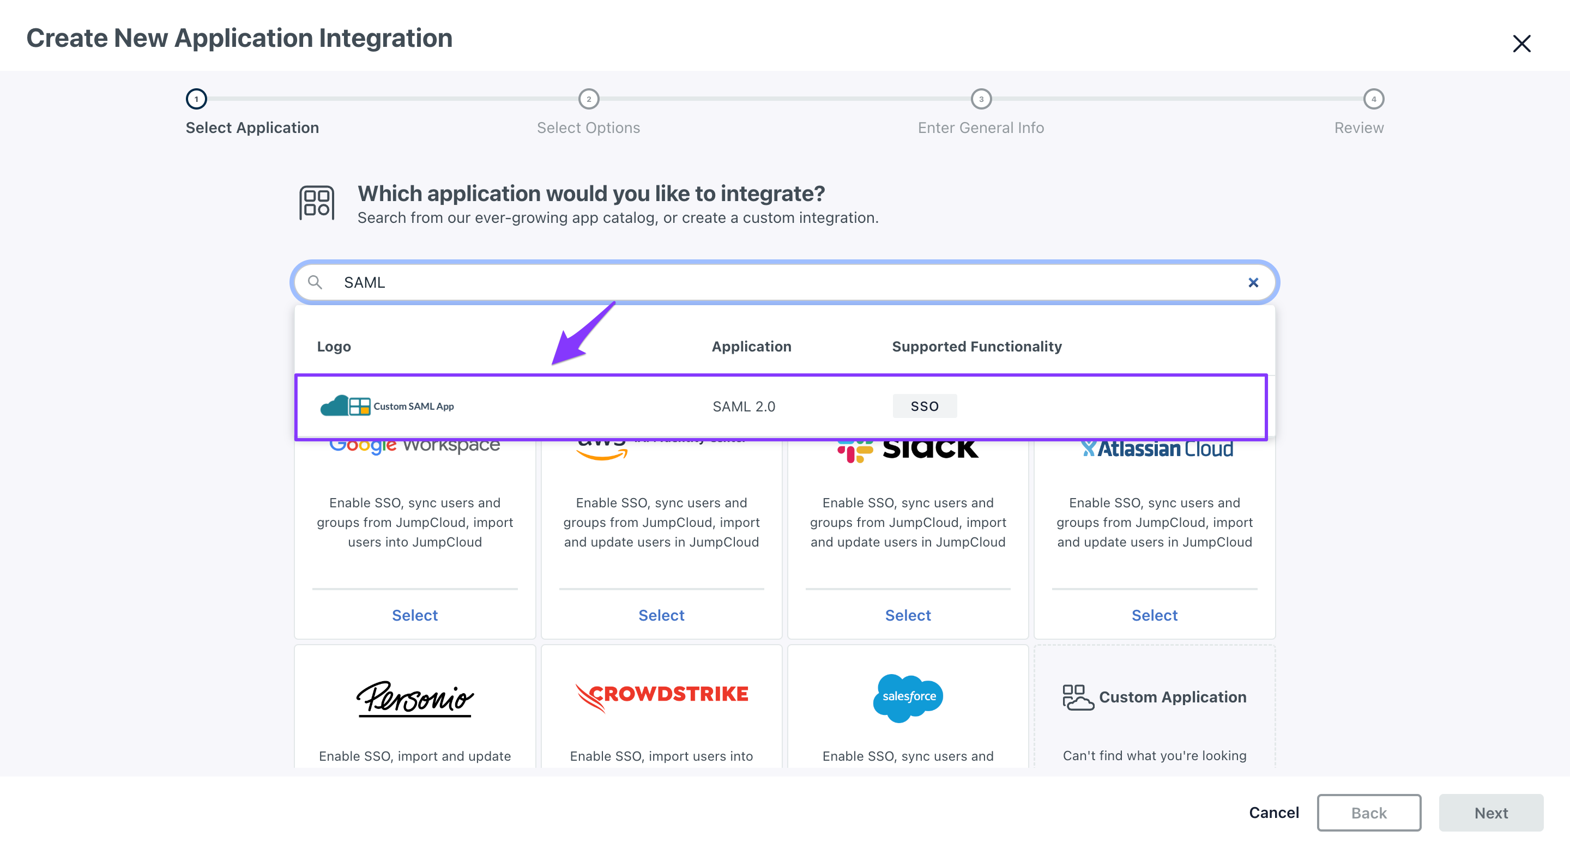Go to step 4 Review
The height and width of the screenshot is (849, 1570).
pyautogui.click(x=1373, y=99)
